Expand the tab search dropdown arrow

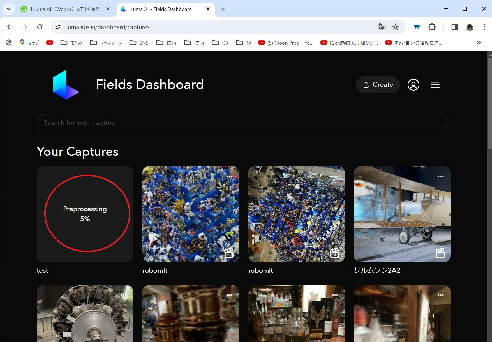coord(9,9)
